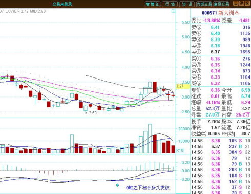The width and height of the screenshot is (251, 194).
Task: Select the 买② 6.35 bid row
Action: pyautogui.click(x=221, y=65)
